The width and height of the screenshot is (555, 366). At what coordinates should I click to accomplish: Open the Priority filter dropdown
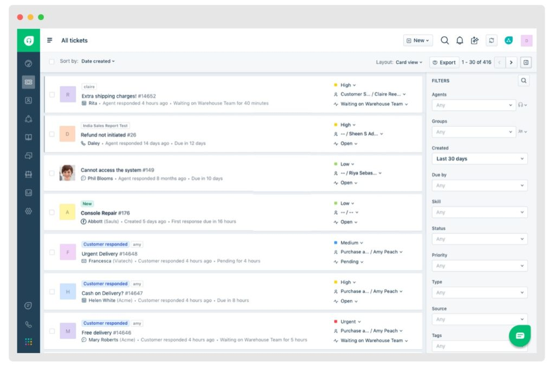coord(479,266)
